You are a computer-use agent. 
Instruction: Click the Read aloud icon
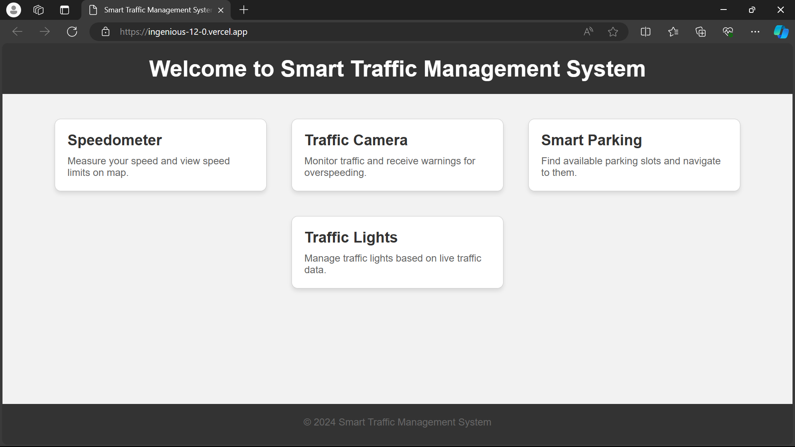[588, 32]
